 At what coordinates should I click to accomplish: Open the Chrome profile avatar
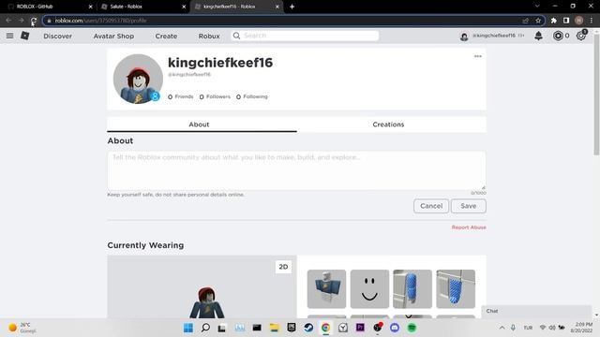[579, 21]
